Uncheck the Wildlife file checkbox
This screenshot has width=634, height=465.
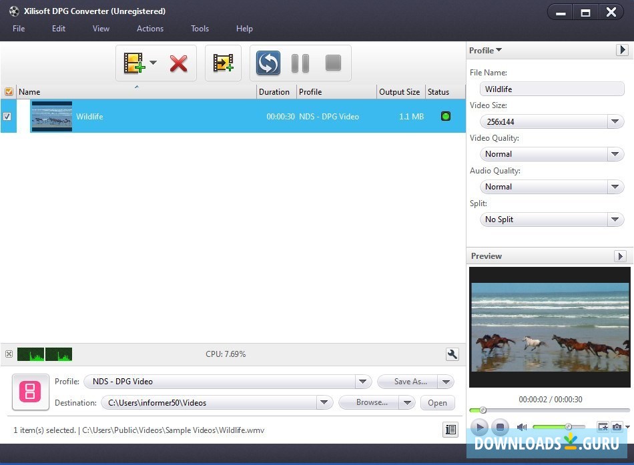click(x=7, y=116)
